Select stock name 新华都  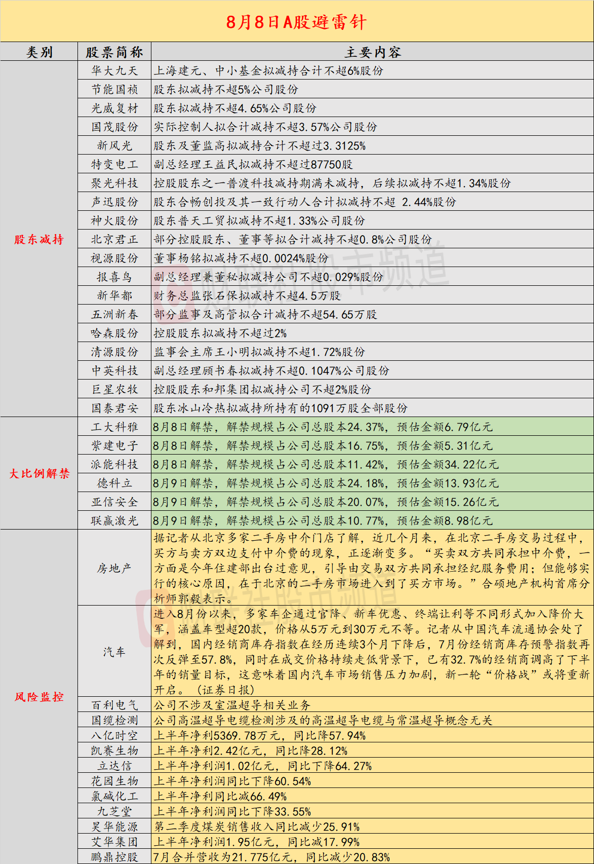[114, 295]
